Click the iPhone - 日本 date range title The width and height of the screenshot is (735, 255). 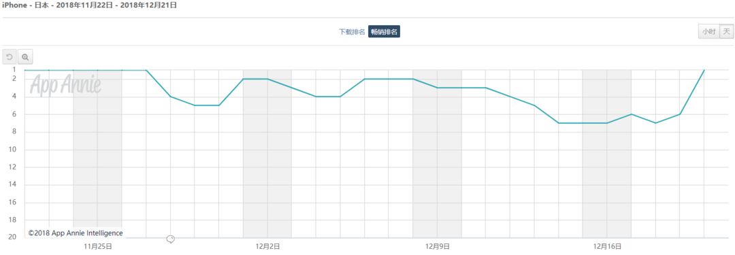(x=90, y=5)
